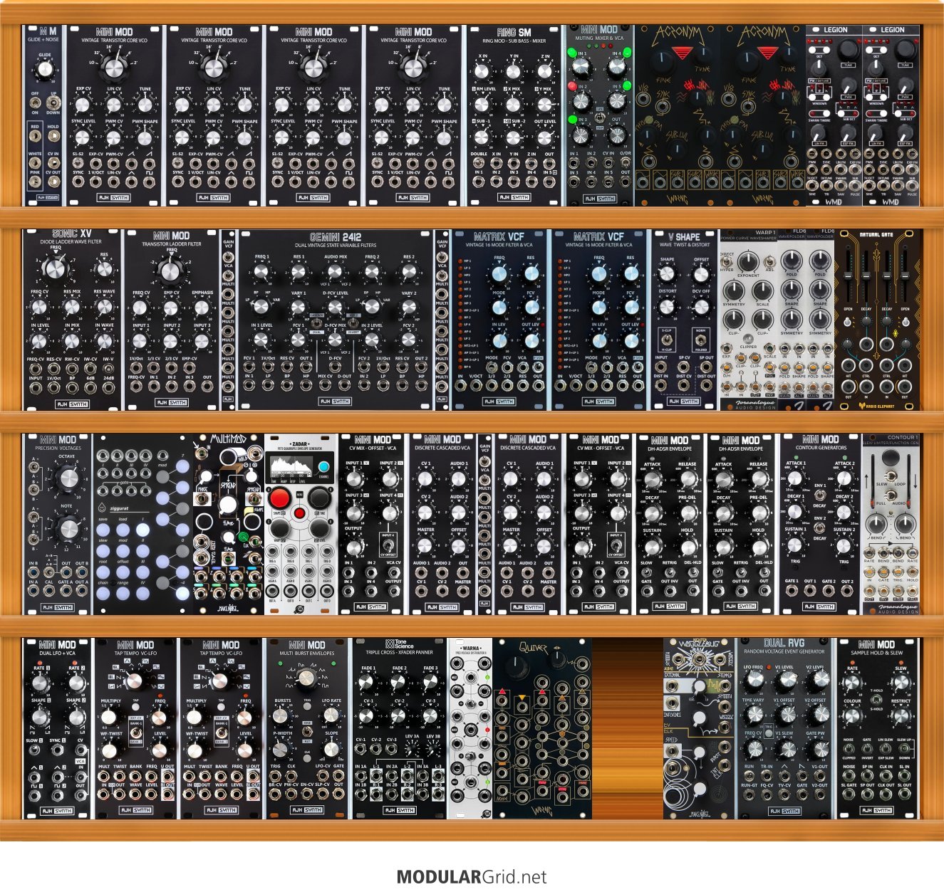Click the Gemini 2412 module title
The image size is (944, 892).
336,237
